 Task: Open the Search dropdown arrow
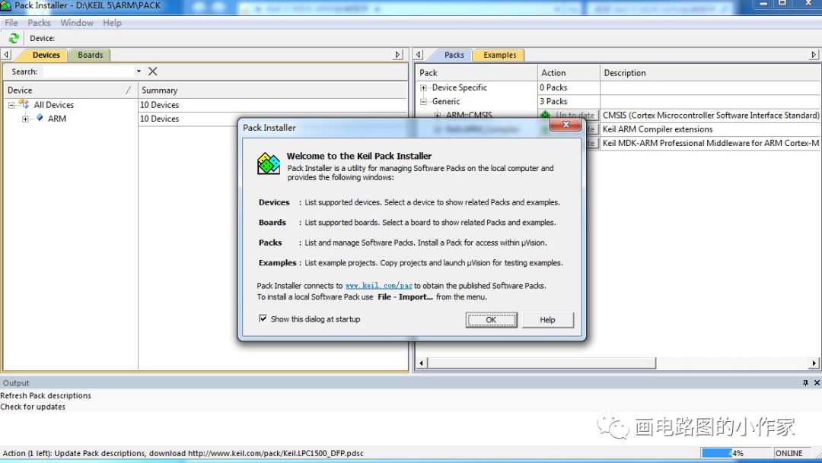coord(139,71)
